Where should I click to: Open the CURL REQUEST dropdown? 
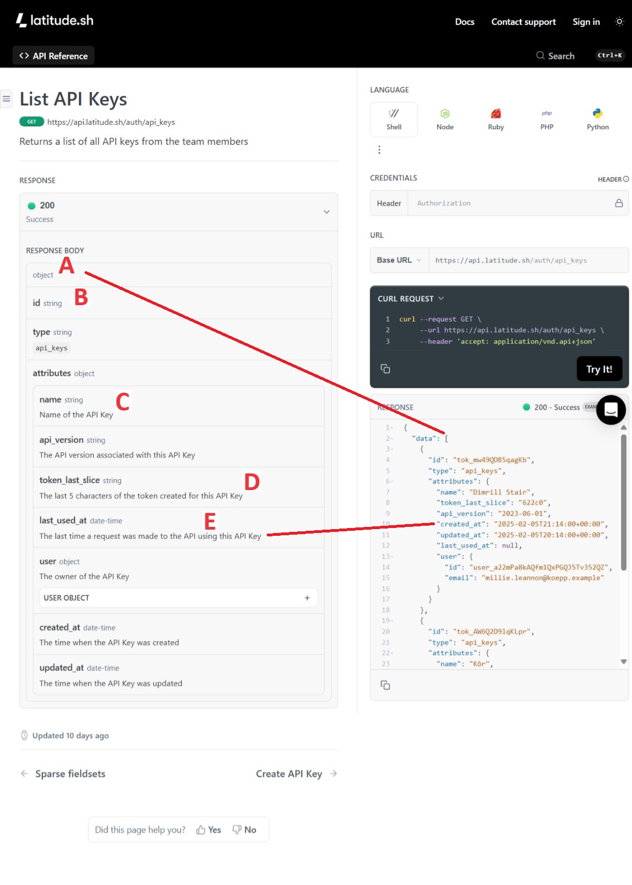tap(411, 299)
